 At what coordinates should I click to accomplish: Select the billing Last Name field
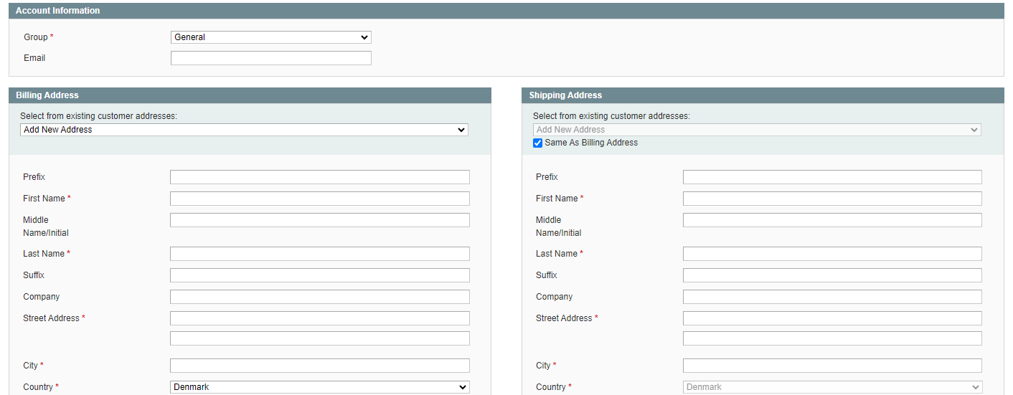click(319, 254)
